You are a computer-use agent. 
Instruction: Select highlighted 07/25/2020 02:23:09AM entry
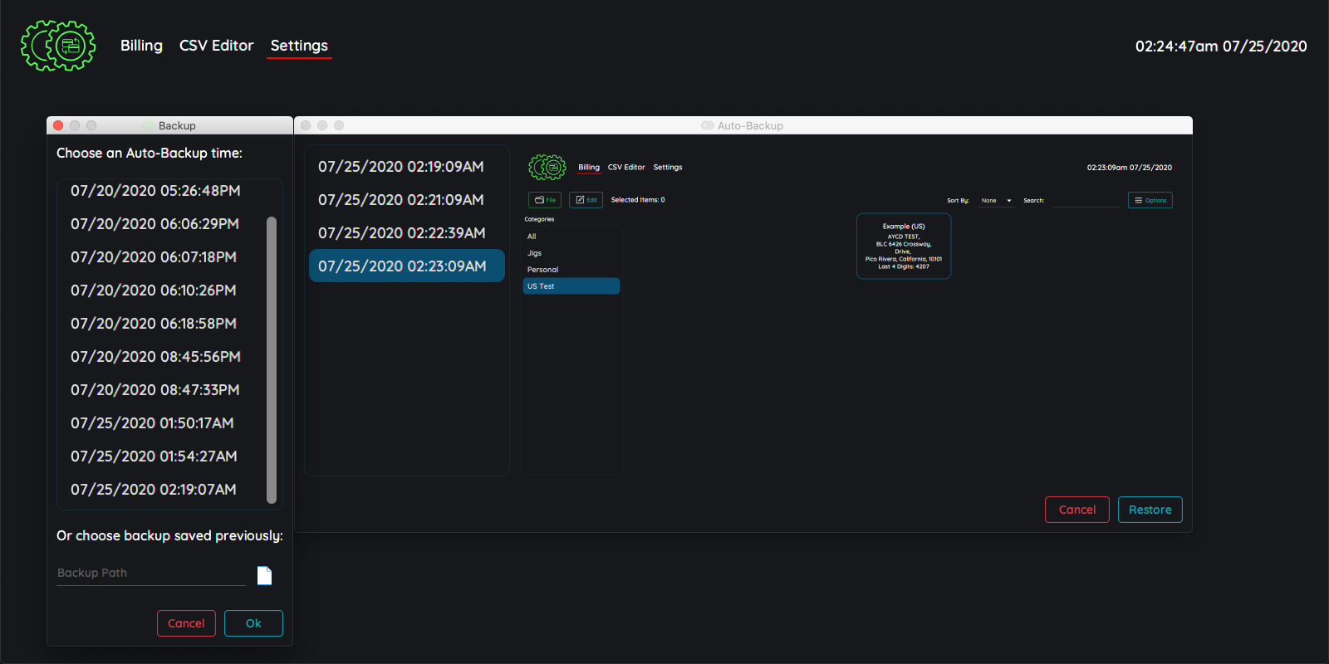[x=403, y=266]
